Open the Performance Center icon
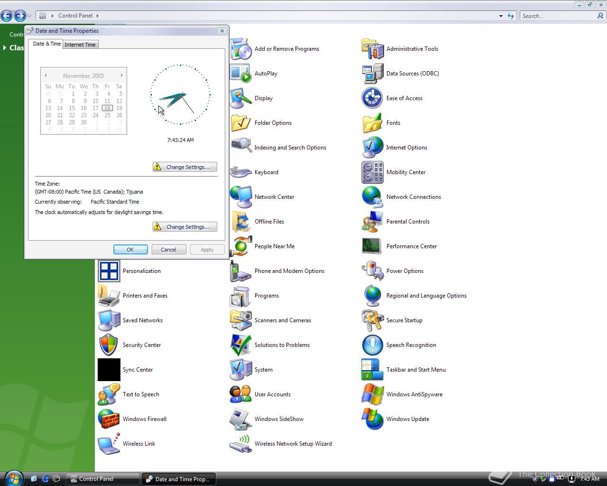The height and width of the screenshot is (486, 607). (x=373, y=246)
